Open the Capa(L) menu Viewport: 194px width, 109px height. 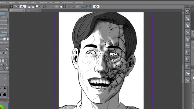[x=33, y=3]
